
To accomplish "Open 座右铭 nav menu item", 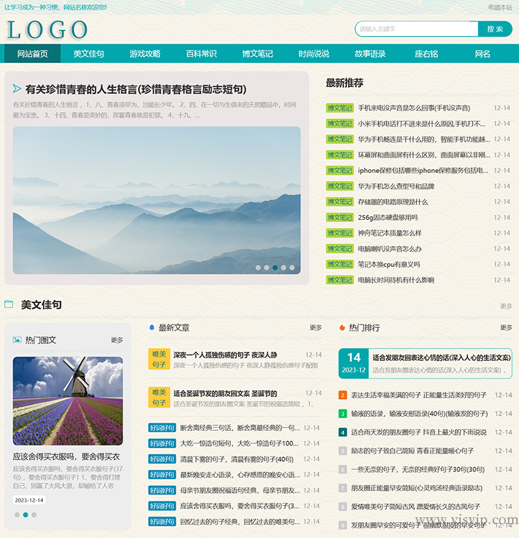I will point(426,53).
